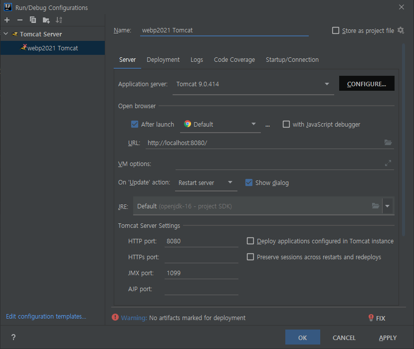Uncheck After launch checkbox
This screenshot has width=414, height=349.
[x=135, y=124]
